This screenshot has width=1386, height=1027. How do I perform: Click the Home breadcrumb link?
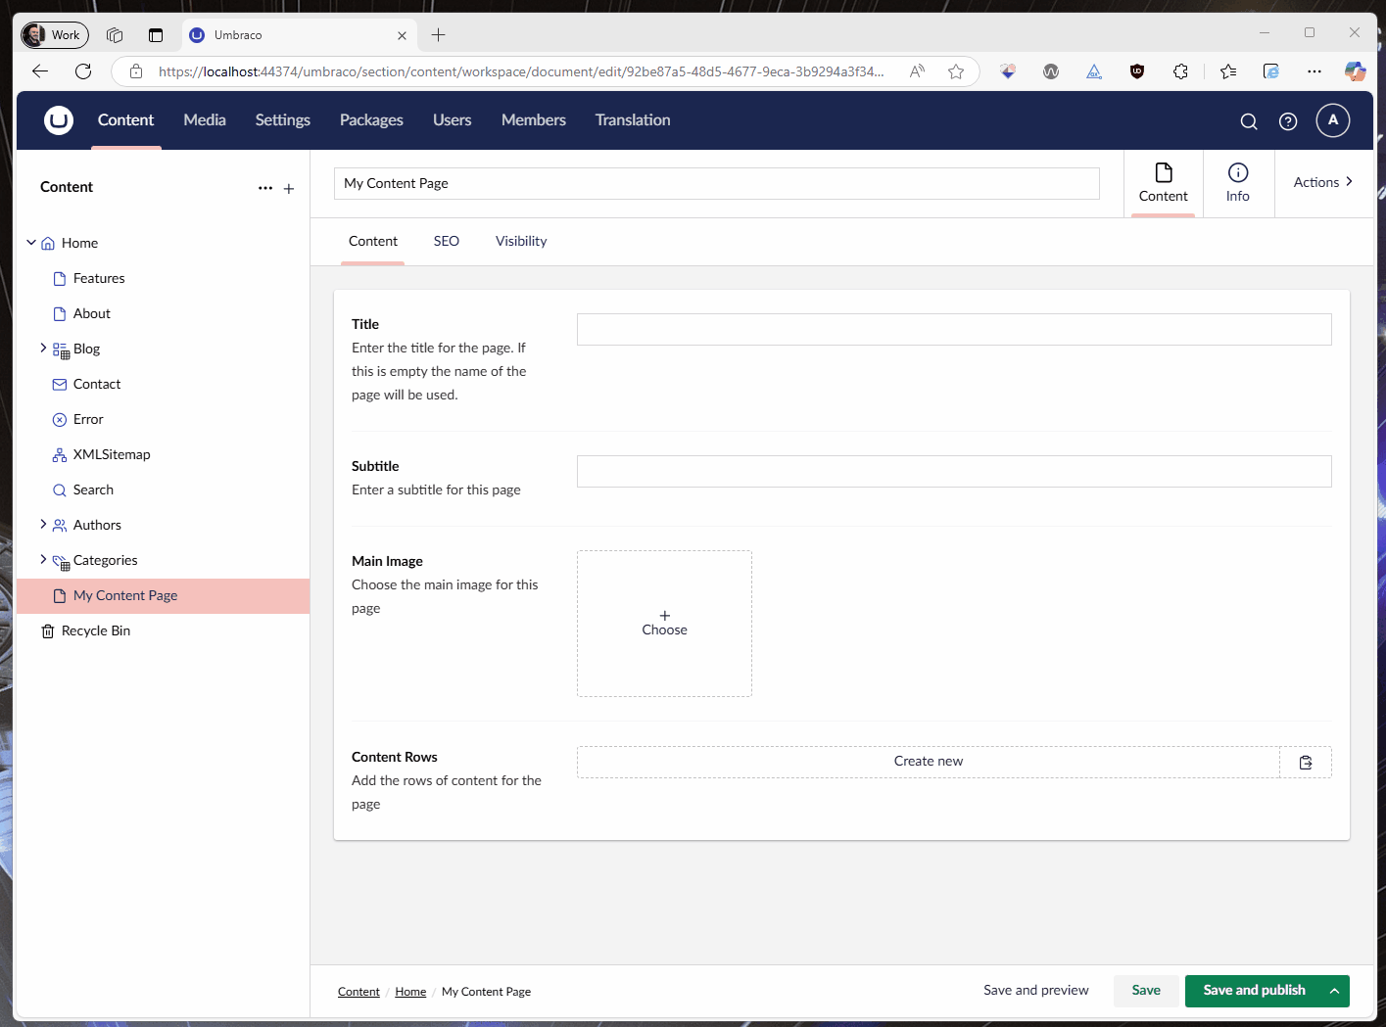410,992
